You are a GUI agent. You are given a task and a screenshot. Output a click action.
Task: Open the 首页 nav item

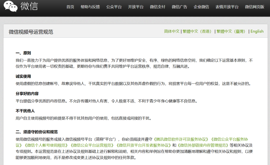[x=70, y=7]
